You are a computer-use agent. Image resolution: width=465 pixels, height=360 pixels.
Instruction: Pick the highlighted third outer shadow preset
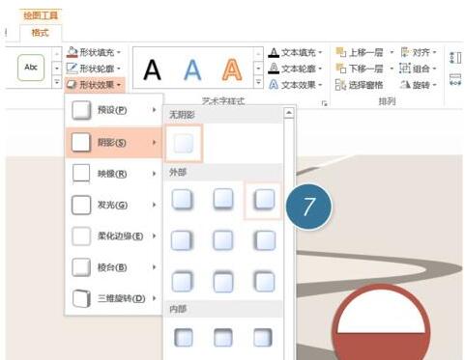[264, 200]
